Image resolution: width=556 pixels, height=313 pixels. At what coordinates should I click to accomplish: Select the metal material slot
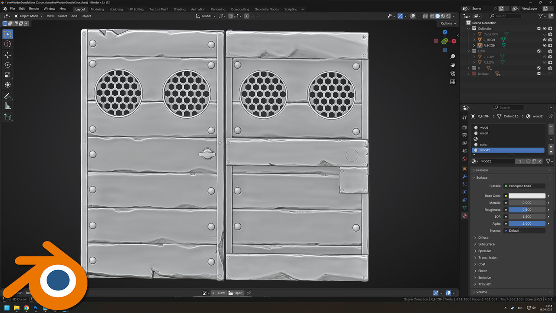(484, 133)
